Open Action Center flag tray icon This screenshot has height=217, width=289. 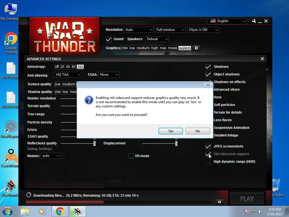click(x=247, y=212)
